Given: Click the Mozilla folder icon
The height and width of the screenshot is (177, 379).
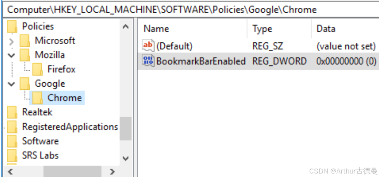Looking at the screenshot, I should click(x=25, y=55).
